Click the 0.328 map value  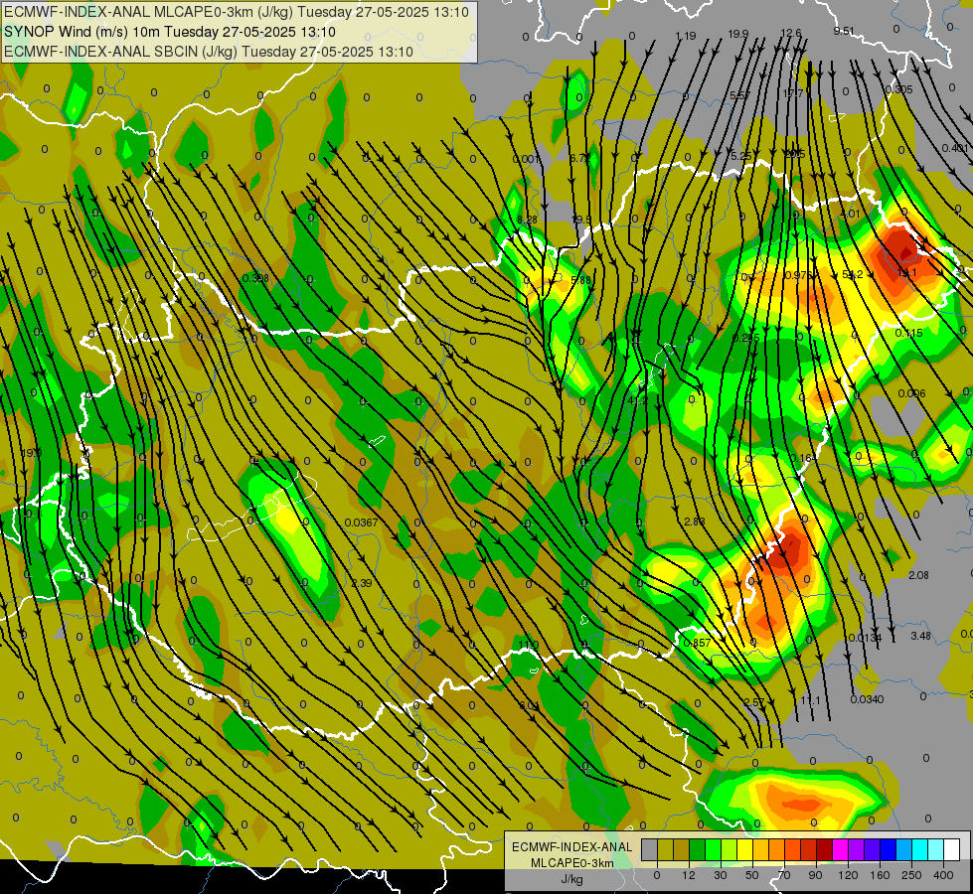pyautogui.click(x=255, y=278)
